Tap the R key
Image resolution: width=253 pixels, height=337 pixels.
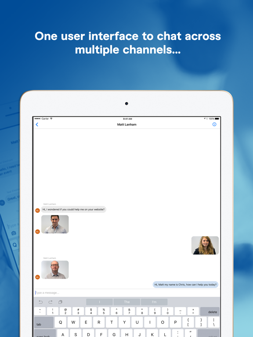tap(99, 323)
